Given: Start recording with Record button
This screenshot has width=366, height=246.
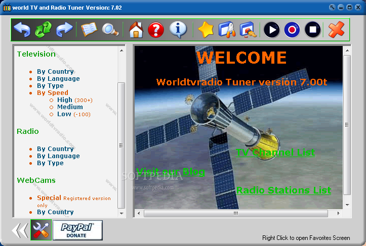Looking at the screenshot, I should coord(292,30).
